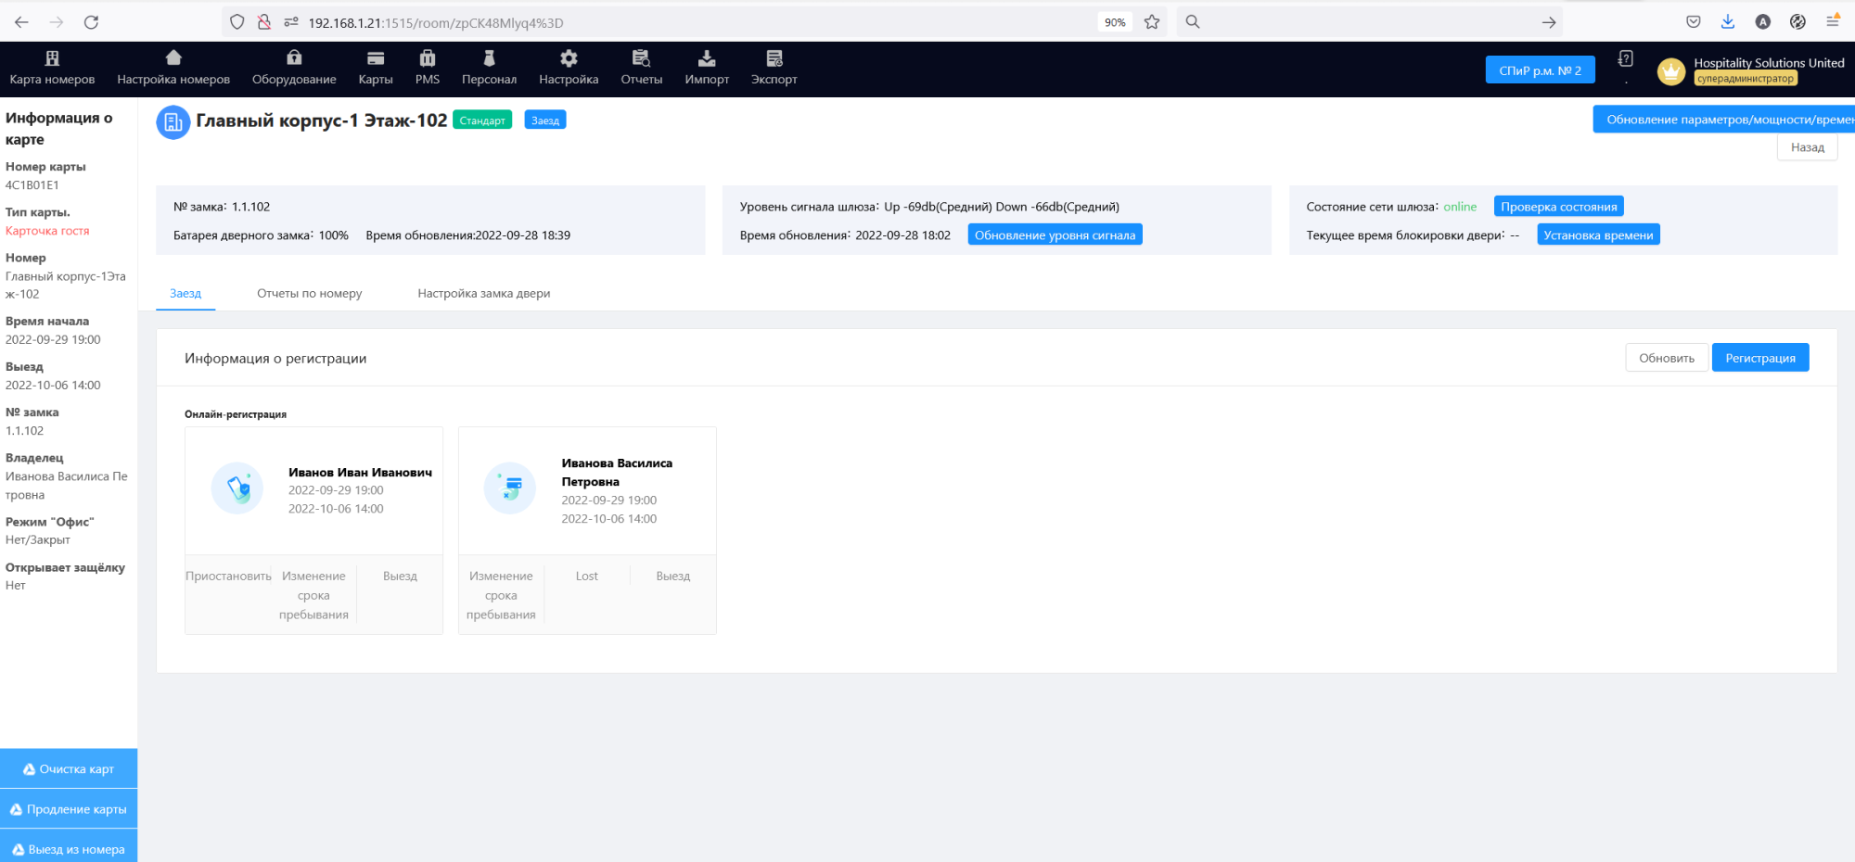
Task: Switch to the Отчеты по номеру tab
Action: pyautogui.click(x=309, y=293)
